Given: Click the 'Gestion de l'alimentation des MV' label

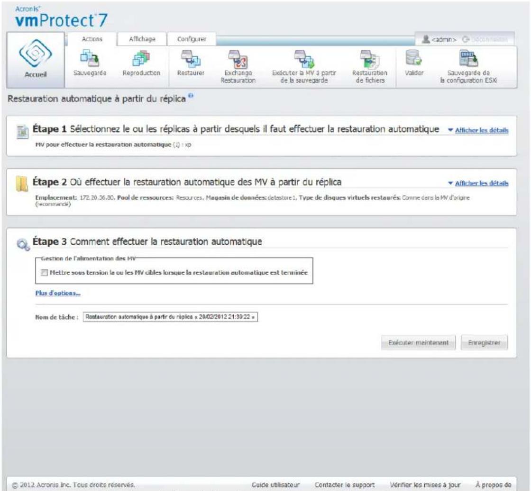Looking at the screenshot, I should pyautogui.click(x=88, y=259).
